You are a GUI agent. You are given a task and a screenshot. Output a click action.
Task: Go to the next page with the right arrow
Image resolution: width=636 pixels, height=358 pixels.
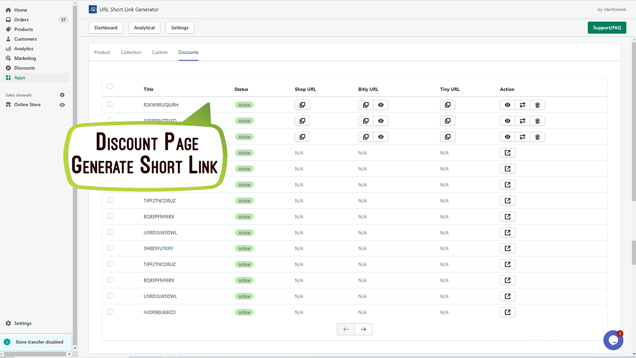pyautogui.click(x=363, y=329)
